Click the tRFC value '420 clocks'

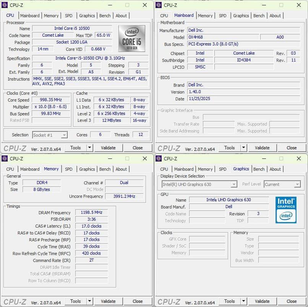point(92,253)
